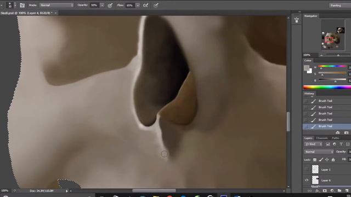Click the Link layers icon
351x197 pixels.
coord(309,191)
